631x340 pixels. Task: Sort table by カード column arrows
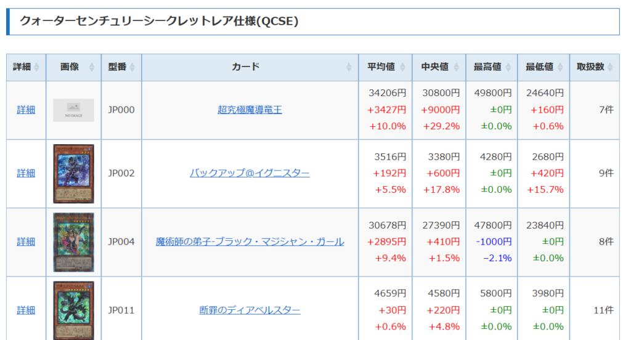(x=349, y=67)
